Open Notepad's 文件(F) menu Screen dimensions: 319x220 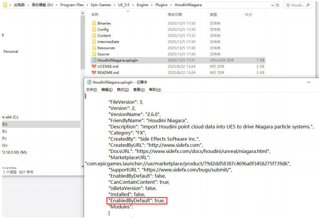coord(91,89)
